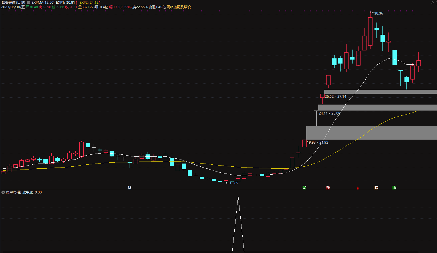Click the green 跌 event marker
Image resolution: width=437 pixels, height=253 pixels.
tap(394, 187)
